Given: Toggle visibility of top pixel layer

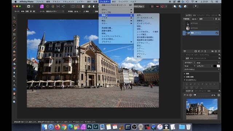Looking at the screenshot, I should point(217,23).
